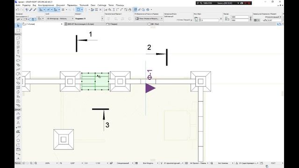Select the Arrow tool in toolbox

(18, 26)
